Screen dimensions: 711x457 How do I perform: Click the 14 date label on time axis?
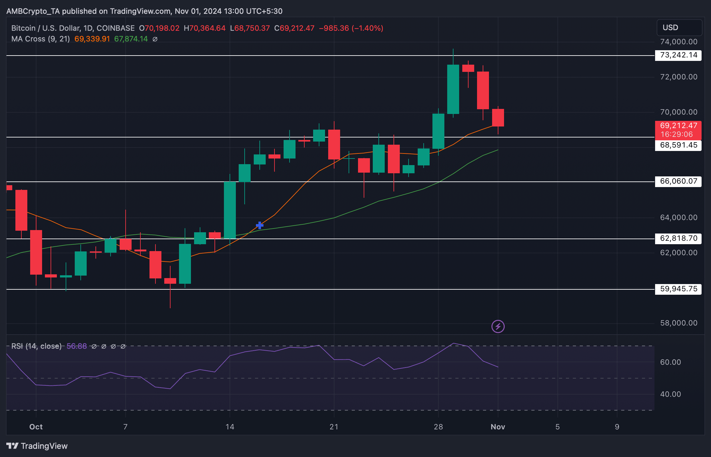coord(230,427)
